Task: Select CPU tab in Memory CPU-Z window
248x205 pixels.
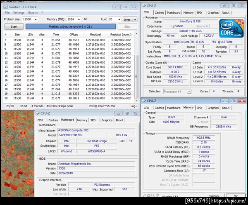Action: 146,108
